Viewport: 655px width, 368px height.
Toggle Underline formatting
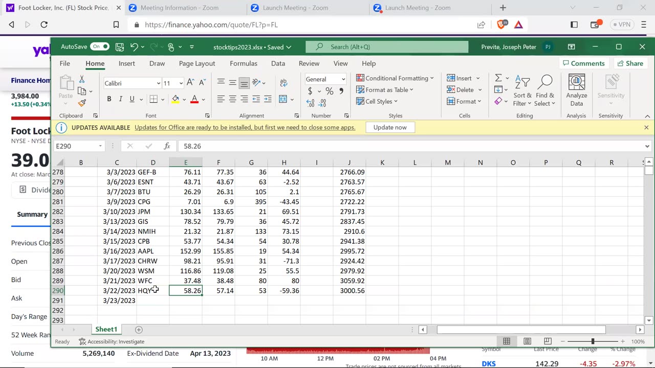[132, 99]
